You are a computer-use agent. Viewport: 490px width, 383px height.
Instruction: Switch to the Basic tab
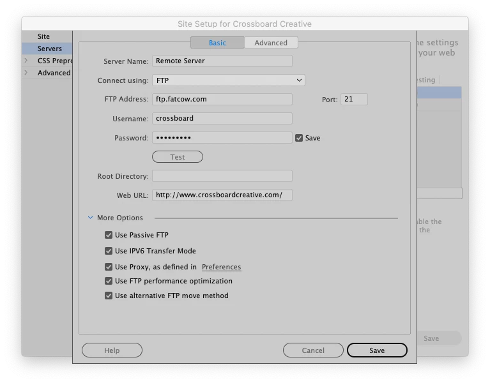click(217, 43)
